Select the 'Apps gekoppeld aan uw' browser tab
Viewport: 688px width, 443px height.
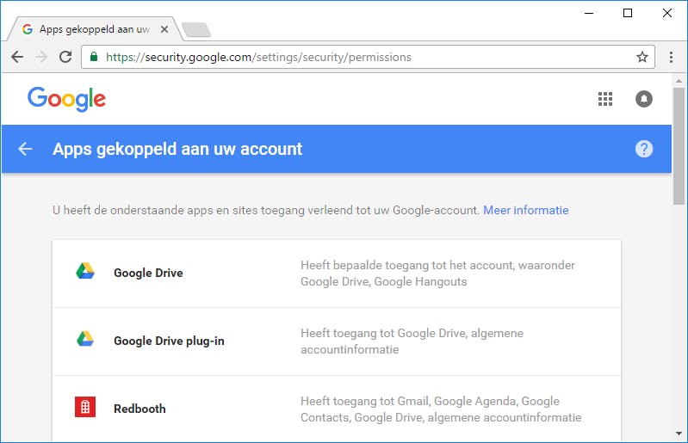(93, 29)
